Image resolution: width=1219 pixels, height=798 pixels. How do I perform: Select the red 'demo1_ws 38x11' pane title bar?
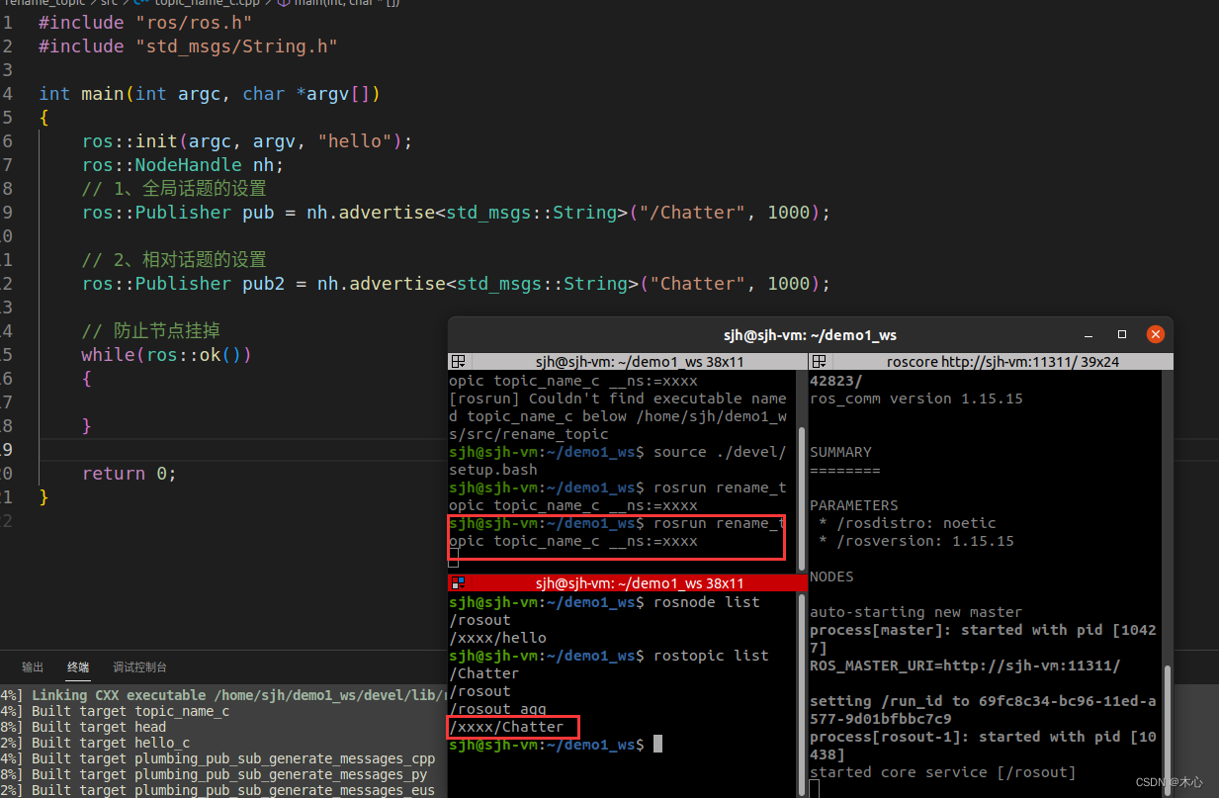[x=628, y=583]
